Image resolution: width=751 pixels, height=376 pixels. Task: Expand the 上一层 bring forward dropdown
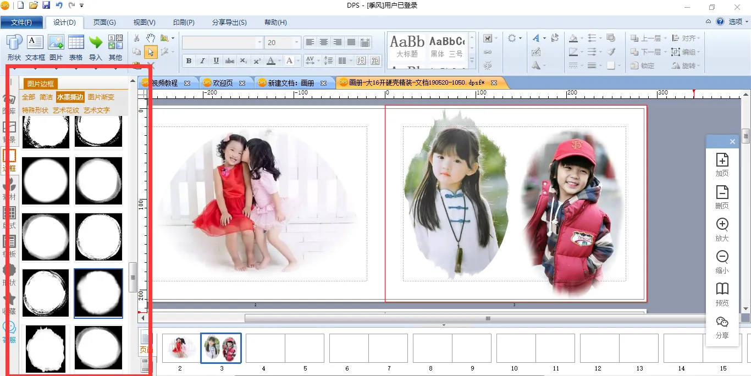pyautogui.click(x=665, y=38)
